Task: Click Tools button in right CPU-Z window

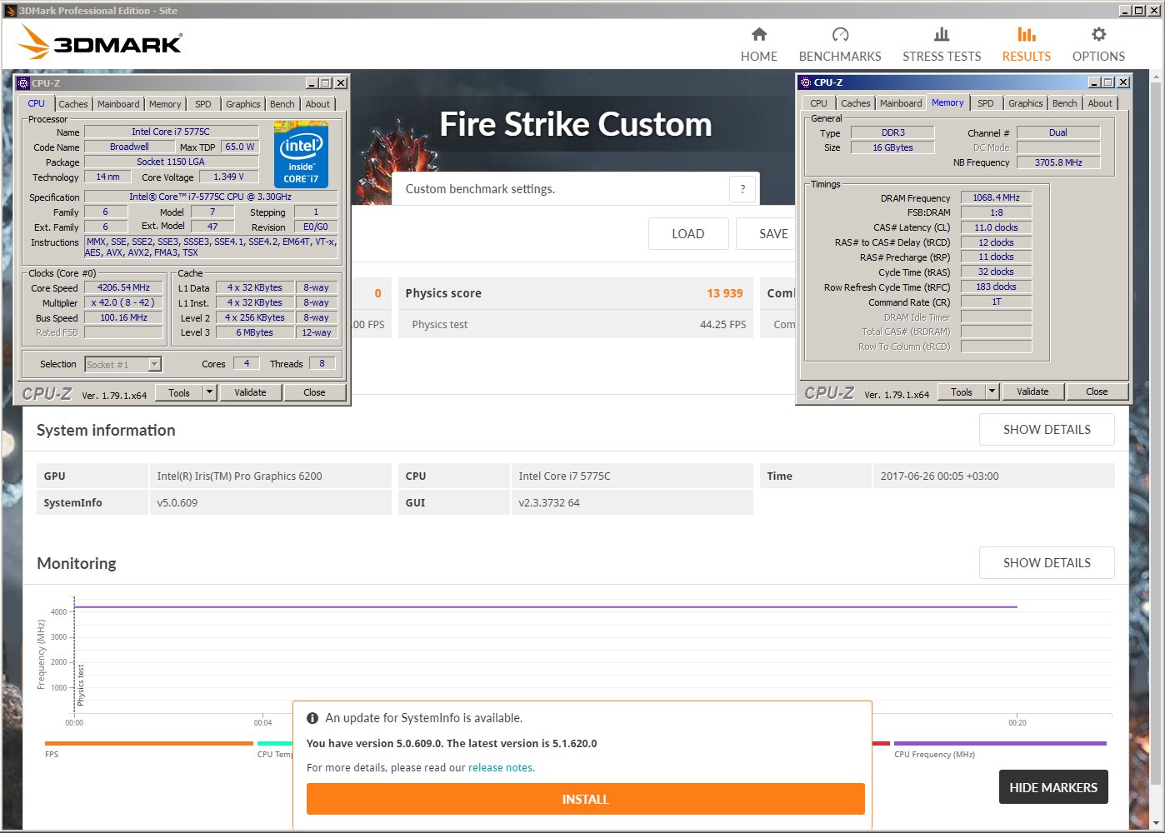Action: (962, 392)
